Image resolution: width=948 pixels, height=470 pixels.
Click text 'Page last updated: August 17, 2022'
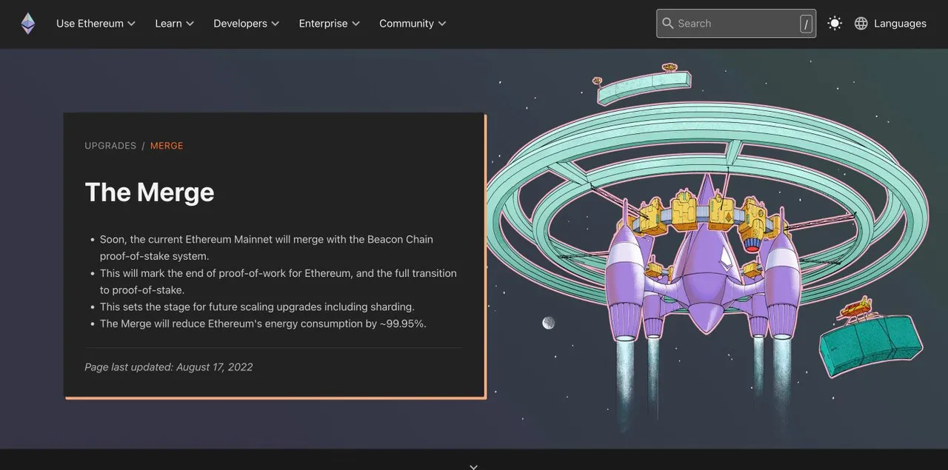[x=169, y=367]
